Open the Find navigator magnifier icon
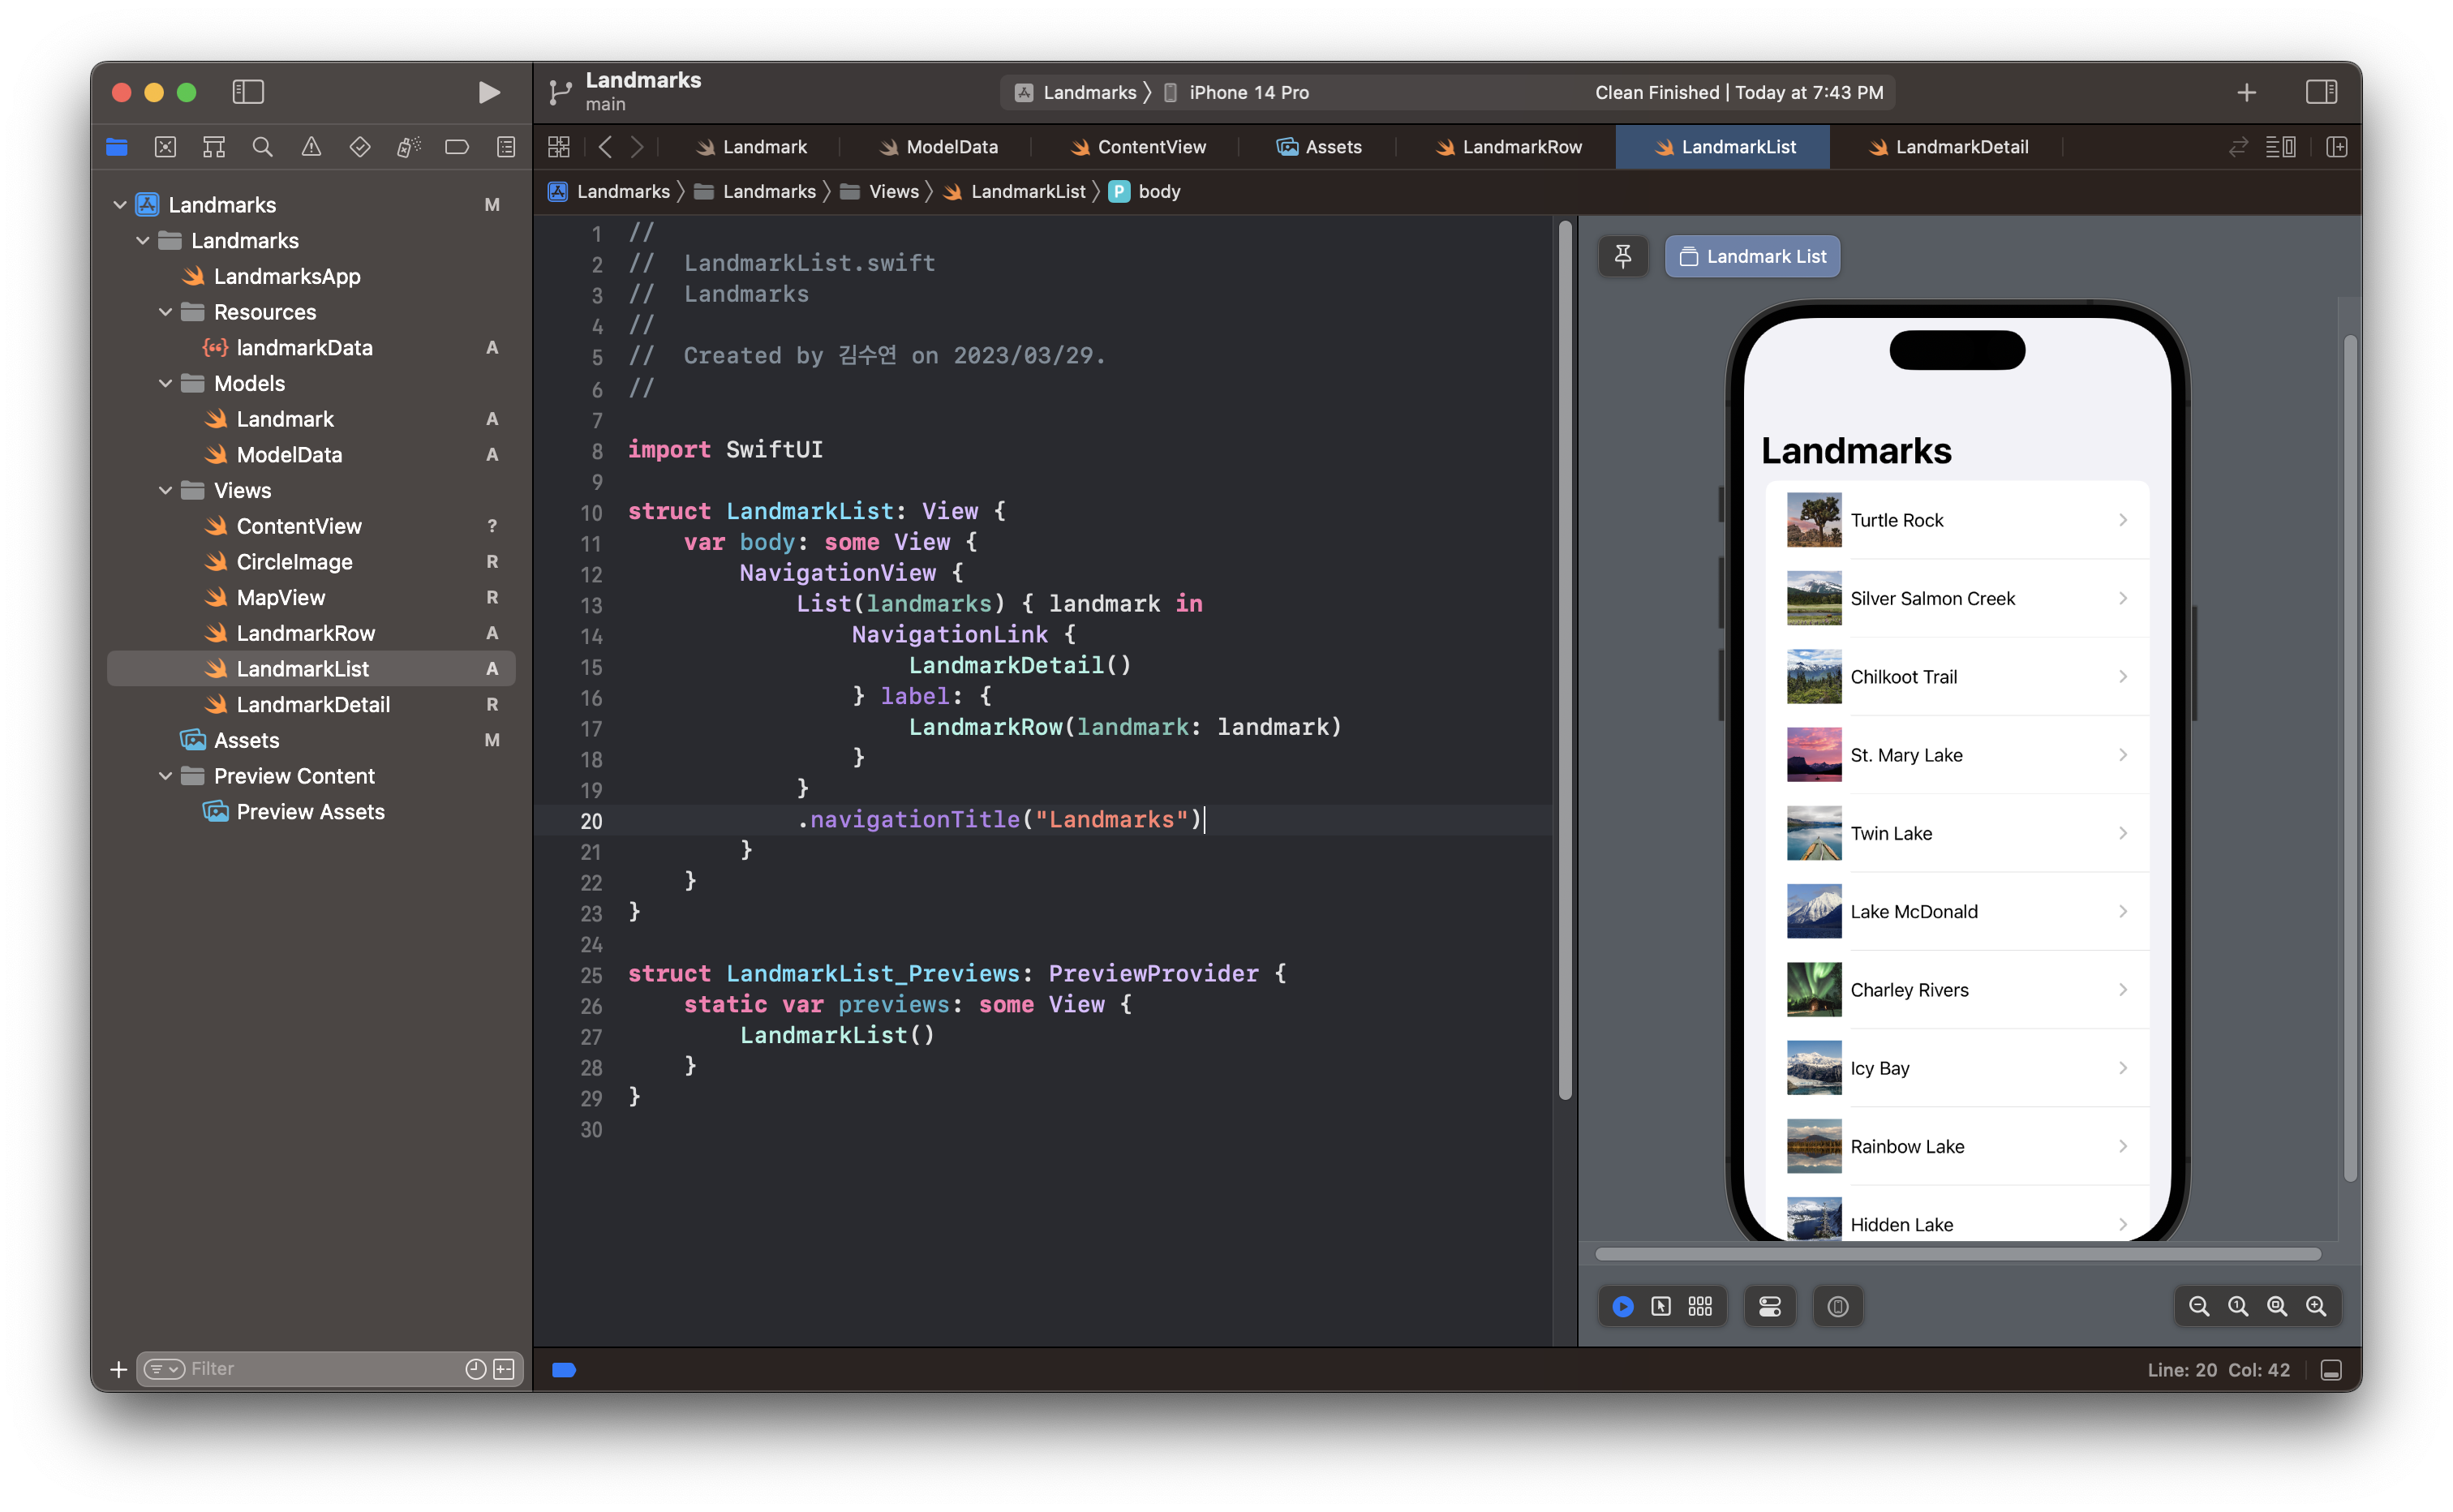This screenshot has height=1512, width=2453. pos(263,147)
